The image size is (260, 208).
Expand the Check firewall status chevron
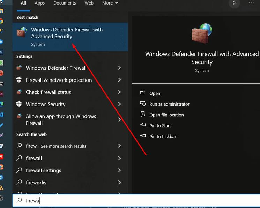click(x=119, y=92)
